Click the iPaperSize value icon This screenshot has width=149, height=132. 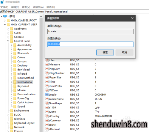[47, 77]
